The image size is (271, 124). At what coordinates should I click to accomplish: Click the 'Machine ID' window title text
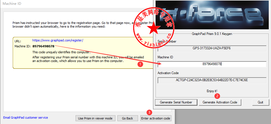(12, 3)
